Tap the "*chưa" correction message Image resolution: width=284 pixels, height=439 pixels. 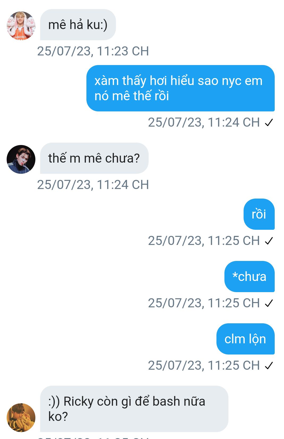(249, 277)
